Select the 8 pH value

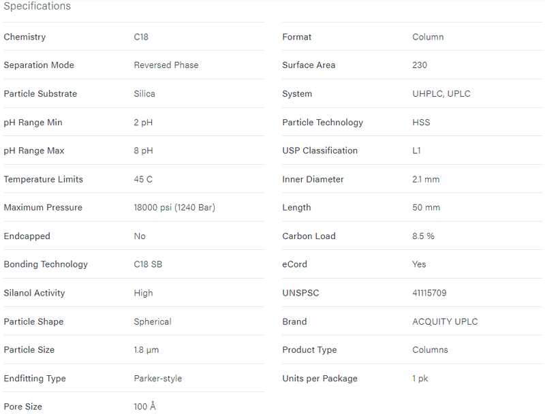143,150
